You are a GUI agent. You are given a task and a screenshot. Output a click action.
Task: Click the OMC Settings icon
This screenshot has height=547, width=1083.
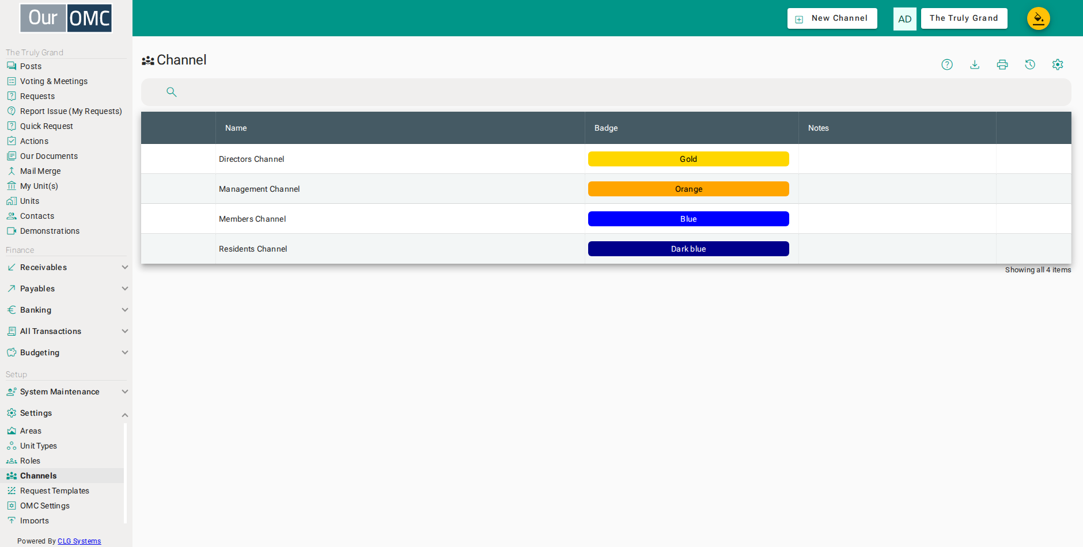pyautogui.click(x=12, y=506)
